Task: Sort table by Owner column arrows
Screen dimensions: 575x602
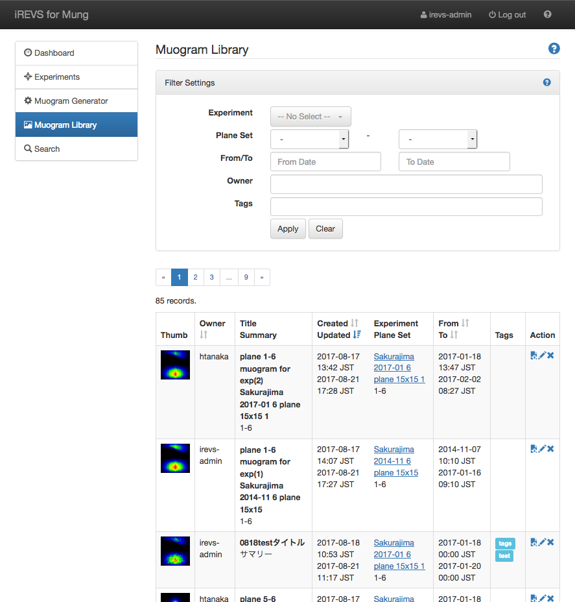Action: click(204, 335)
